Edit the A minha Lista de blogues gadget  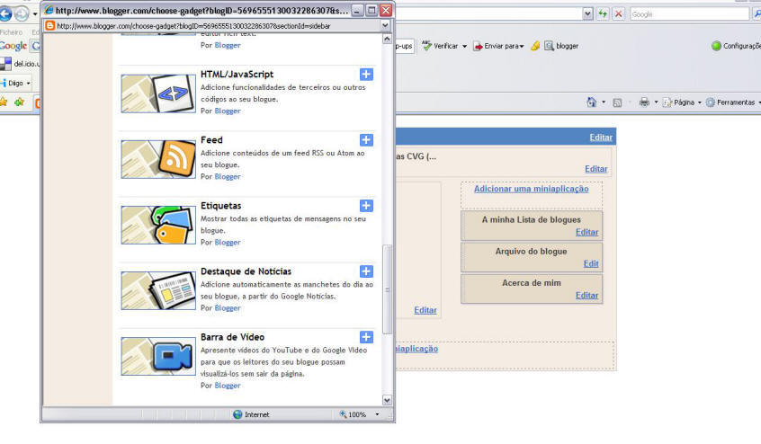(586, 232)
